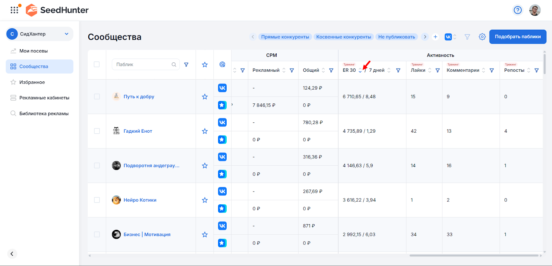Open the apps grid menu icon

tap(14, 10)
